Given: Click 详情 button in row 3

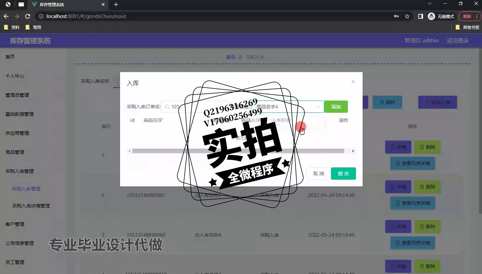Looking at the screenshot, I should coord(398,227).
